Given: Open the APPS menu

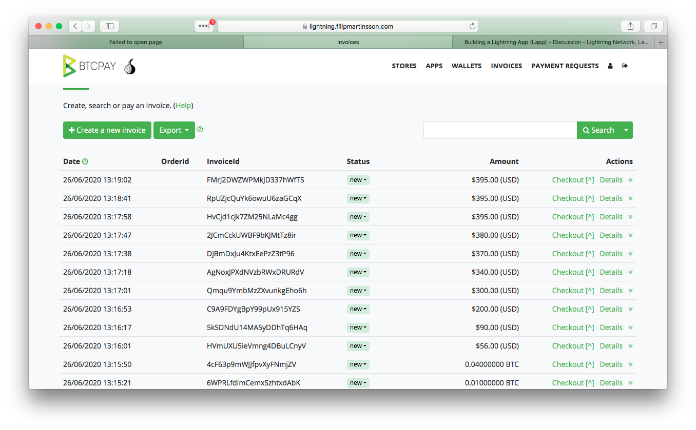Looking at the screenshot, I should point(434,66).
